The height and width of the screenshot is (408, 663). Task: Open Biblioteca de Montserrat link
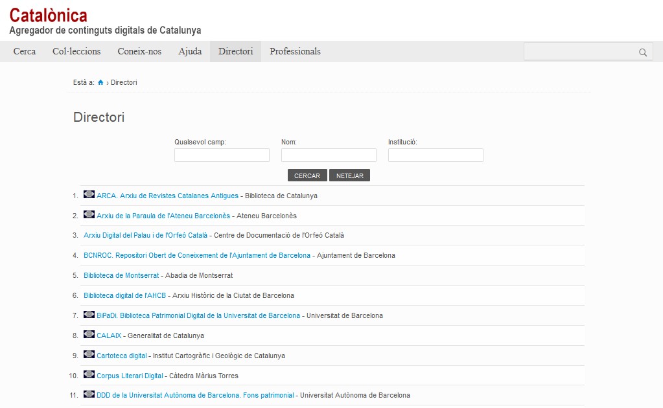point(121,275)
